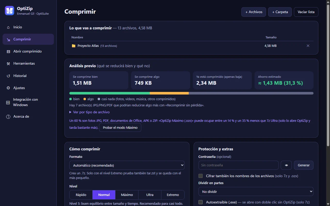Click the gear icon beside Ajustes
330x206 pixels.
(8, 88)
